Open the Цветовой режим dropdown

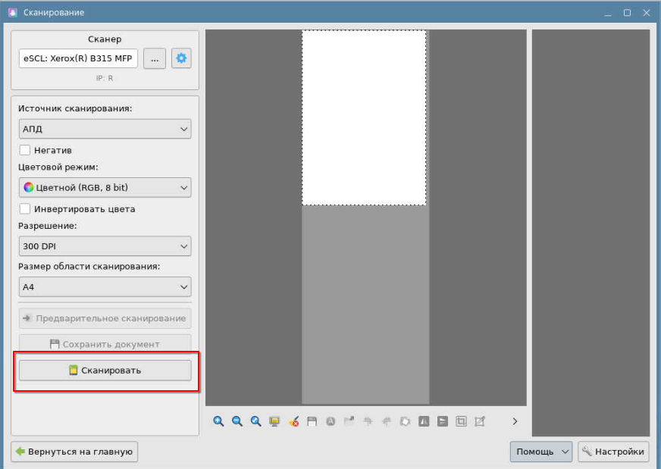(105, 187)
